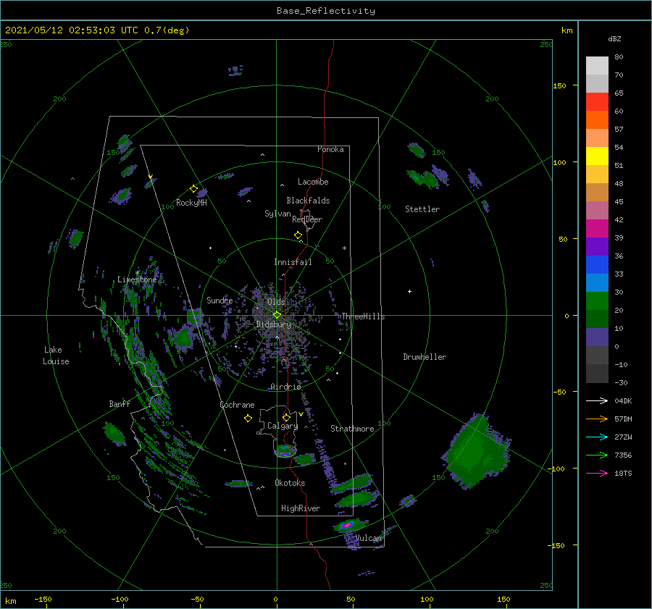
Task: Pick the 30 dBZ green swatch
Action: [597, 301]
